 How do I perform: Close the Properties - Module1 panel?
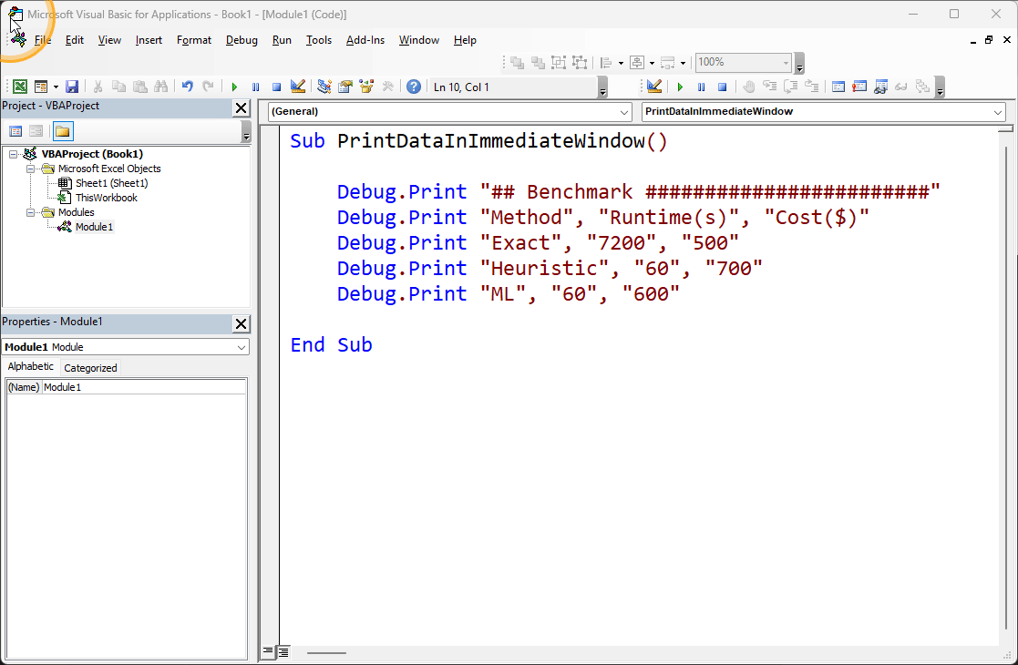click(241, 323)
